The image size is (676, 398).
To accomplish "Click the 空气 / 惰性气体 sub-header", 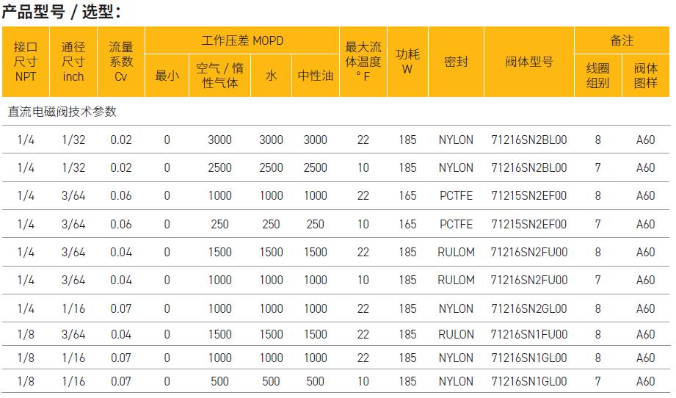I will coord(220,76).
